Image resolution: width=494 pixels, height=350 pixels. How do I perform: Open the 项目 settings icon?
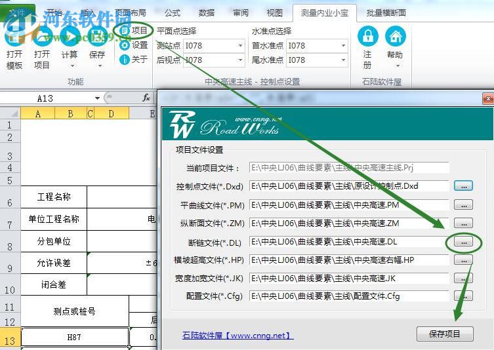tap(125, 31)
